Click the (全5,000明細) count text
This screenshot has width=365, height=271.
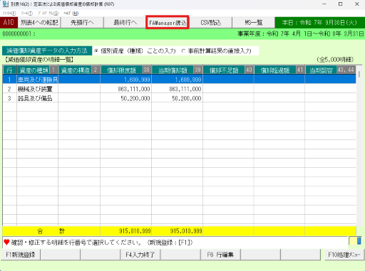(335, 60)
